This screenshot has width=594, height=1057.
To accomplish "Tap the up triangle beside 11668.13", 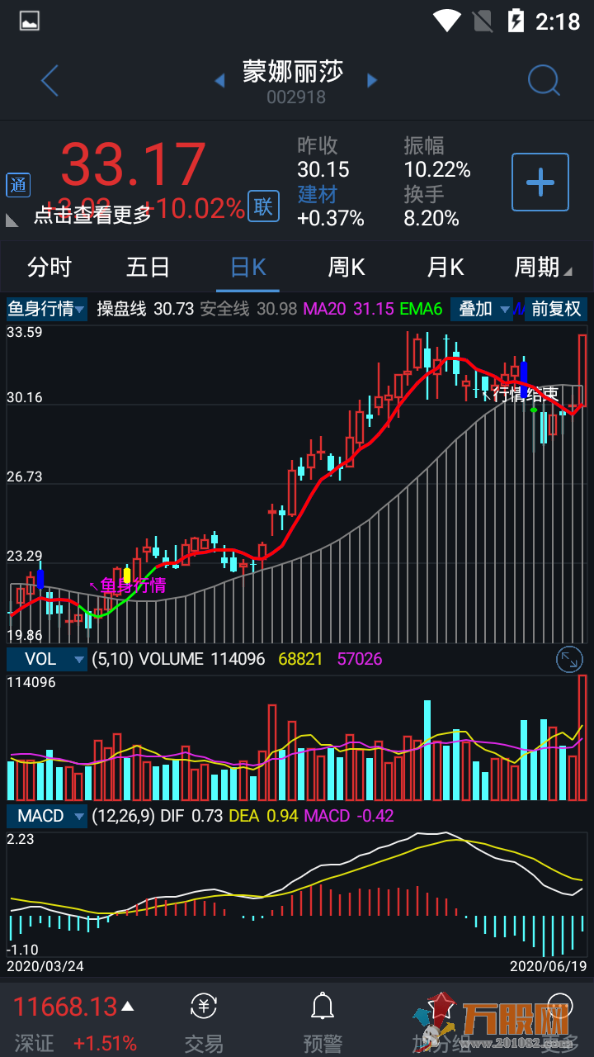I will pos(128,1007).
